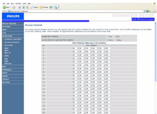Click the browser Forward arrow icon

pos(14,7)
